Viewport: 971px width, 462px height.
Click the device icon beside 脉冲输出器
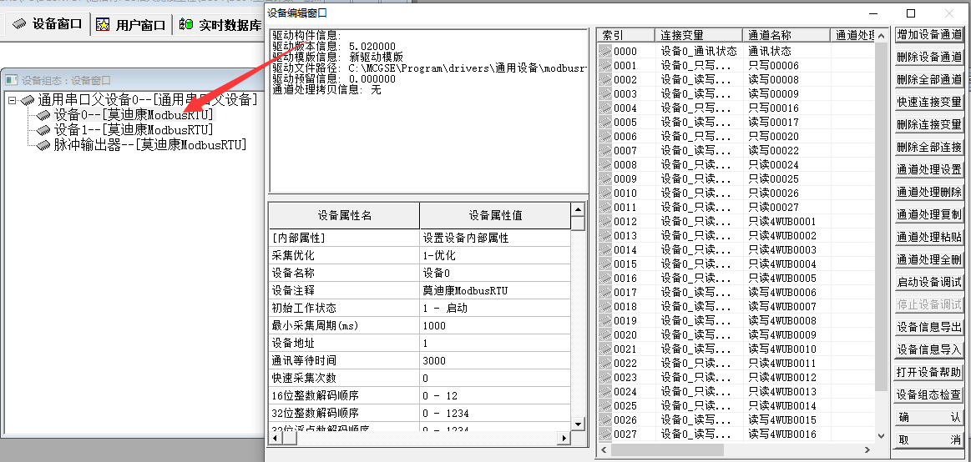[43, 145]
